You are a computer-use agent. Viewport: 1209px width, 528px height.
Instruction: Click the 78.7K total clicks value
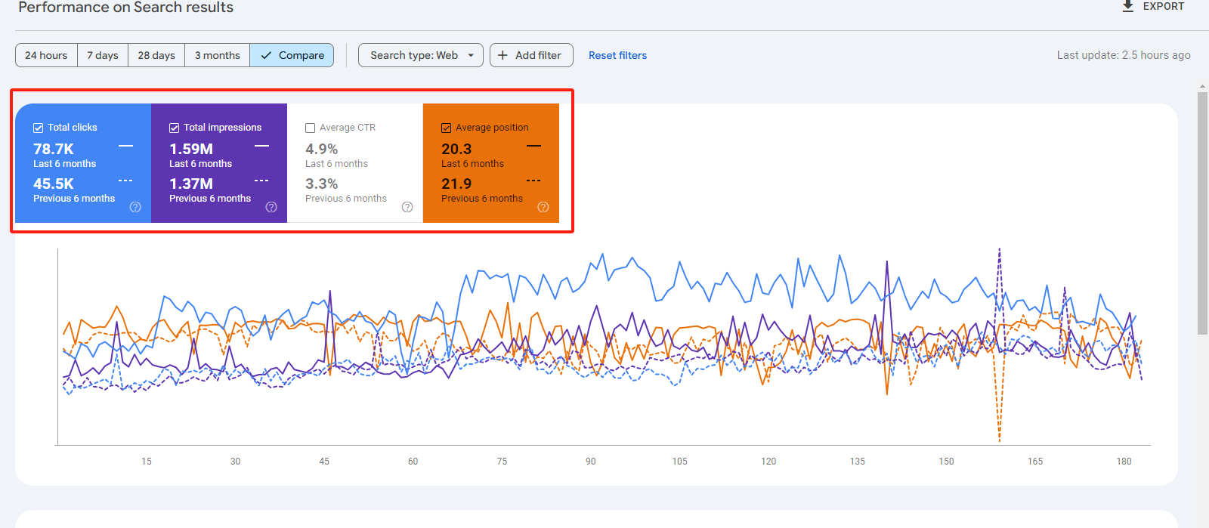54,149
